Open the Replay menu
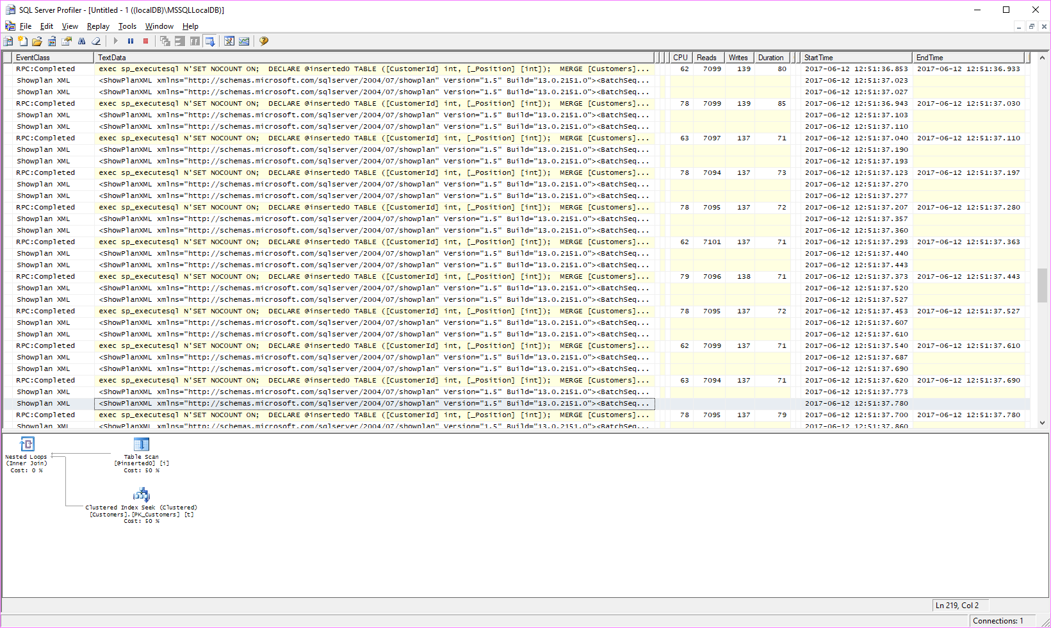 pos(97,26)
